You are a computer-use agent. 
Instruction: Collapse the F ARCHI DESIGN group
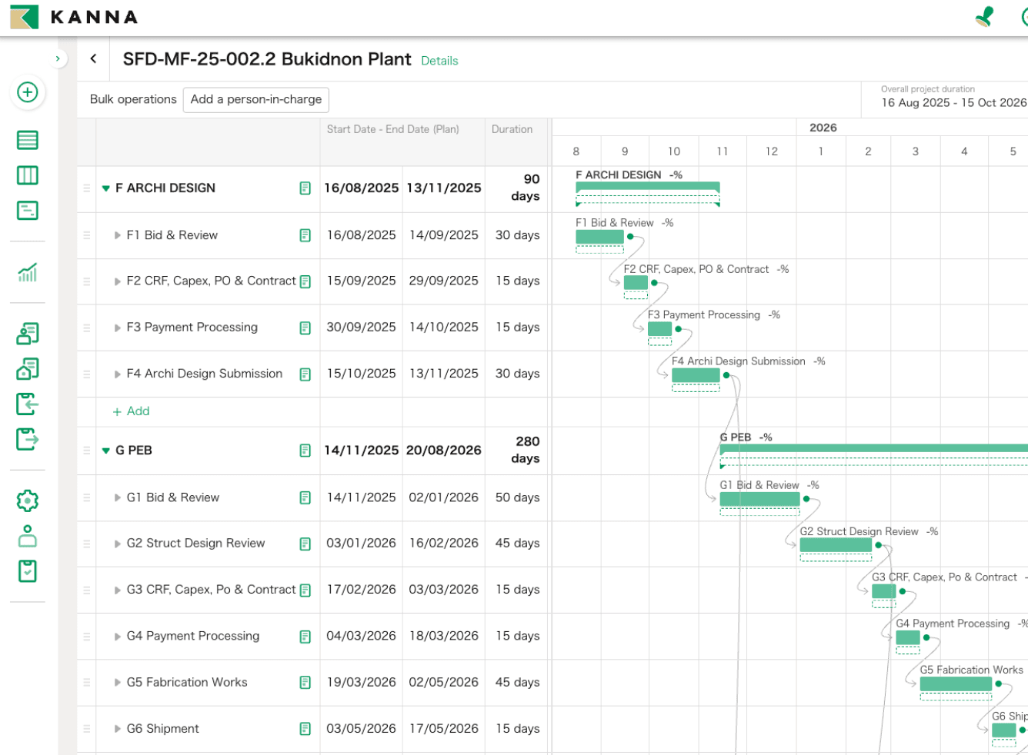click(x=106, y=188)
